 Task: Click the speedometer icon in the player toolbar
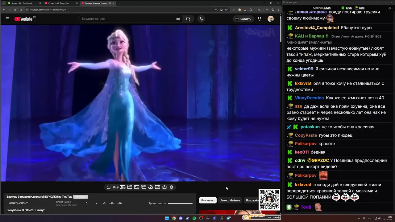151,187
